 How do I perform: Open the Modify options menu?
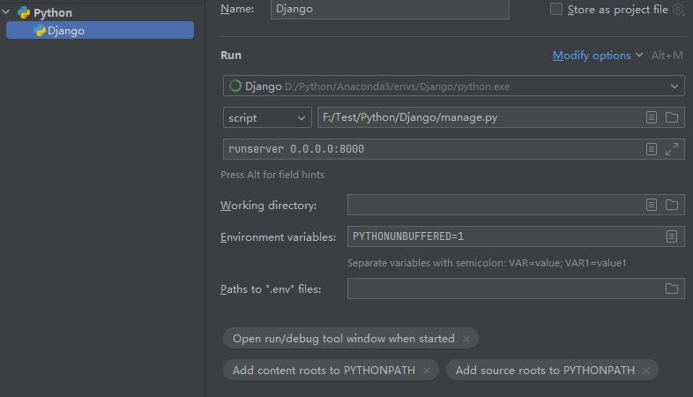tap(597, 56)
